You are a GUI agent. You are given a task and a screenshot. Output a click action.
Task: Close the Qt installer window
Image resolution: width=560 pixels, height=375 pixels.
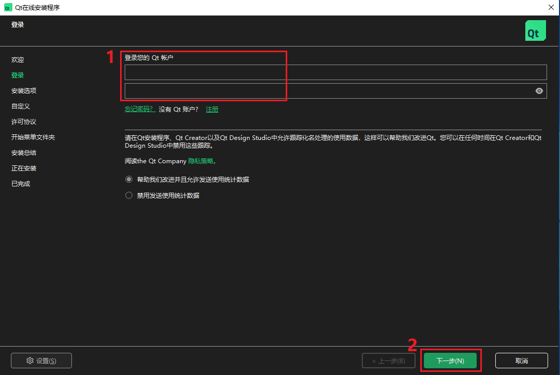point(551,7)
